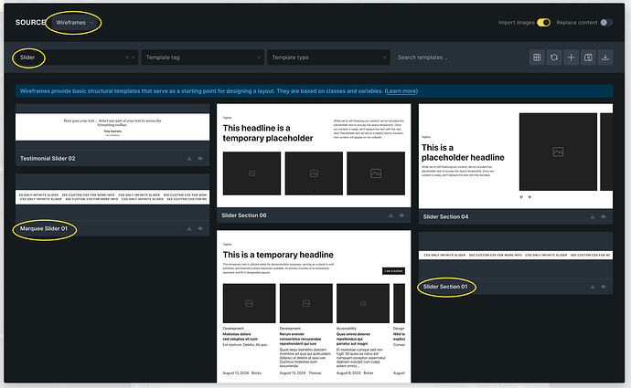Viewport: 631px width, 388px height.
Task: Insert Marquee Slider 01 via its download icon
Action: tap(189, 229)
